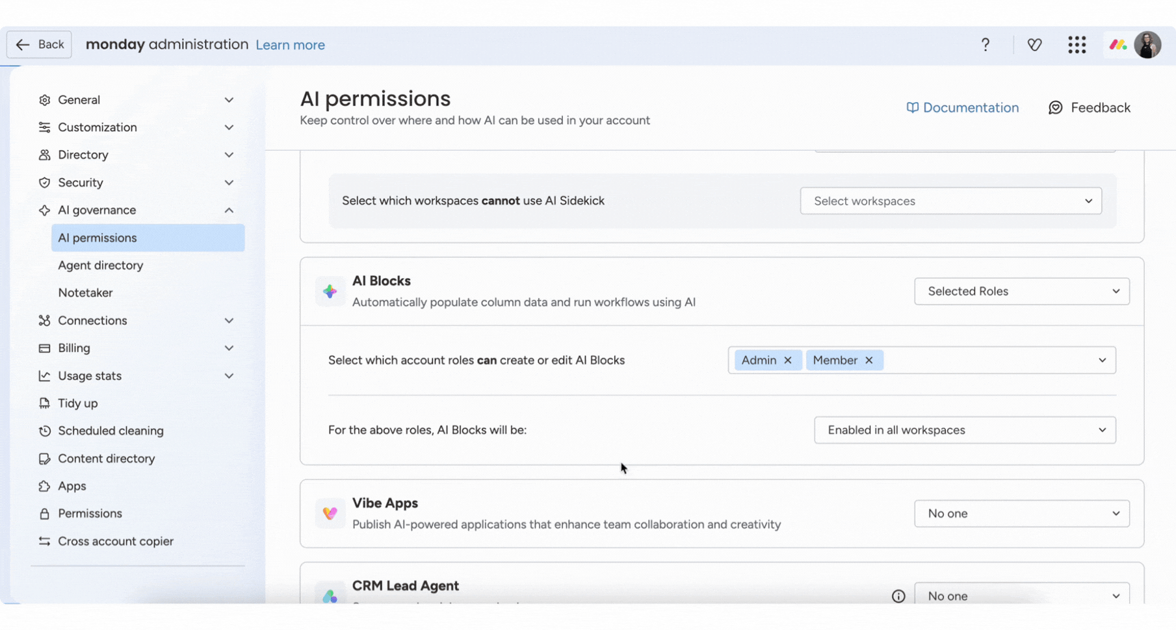Click the General gear icon in sidebar
The image size is (1176, 630).
pyautogui.click(x=44, y=100)
